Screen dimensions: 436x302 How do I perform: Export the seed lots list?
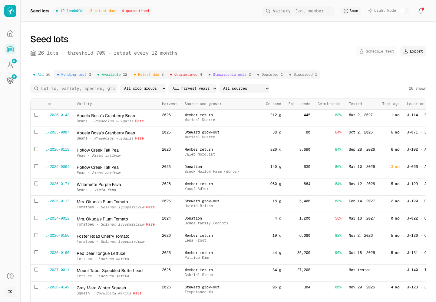point(413,51)
